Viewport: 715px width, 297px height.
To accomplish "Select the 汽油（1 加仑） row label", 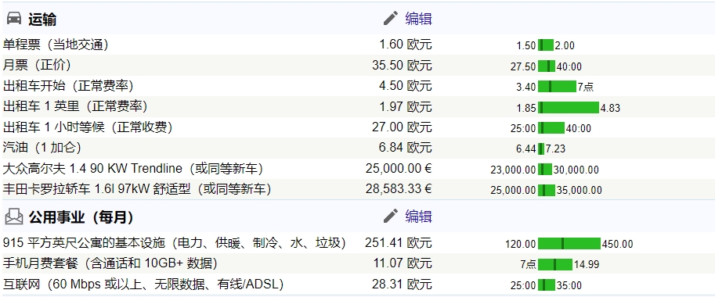I will coord(42,148).
